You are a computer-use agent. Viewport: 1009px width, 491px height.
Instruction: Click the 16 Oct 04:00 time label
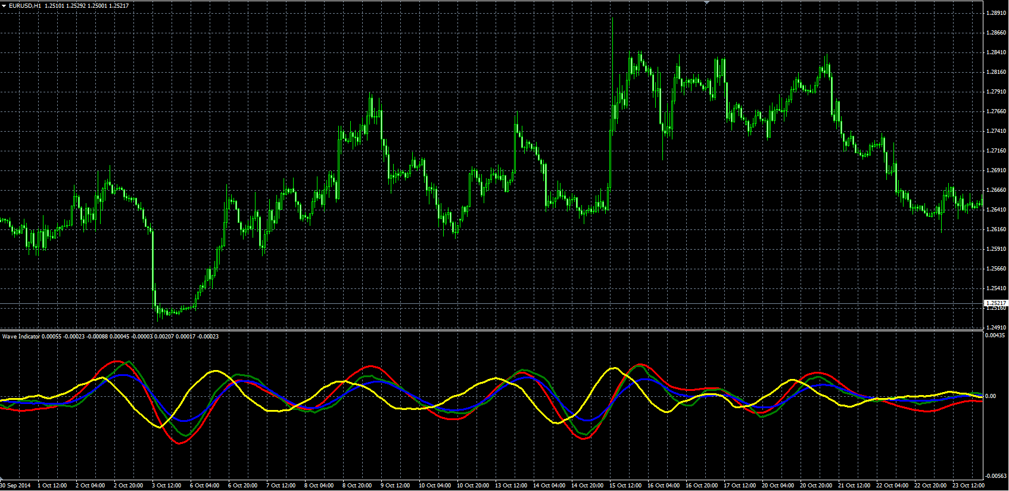coord(664,486)
